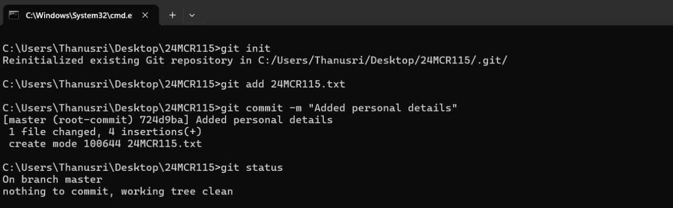Open a new tab with the plus button

[x=172, y=15]
